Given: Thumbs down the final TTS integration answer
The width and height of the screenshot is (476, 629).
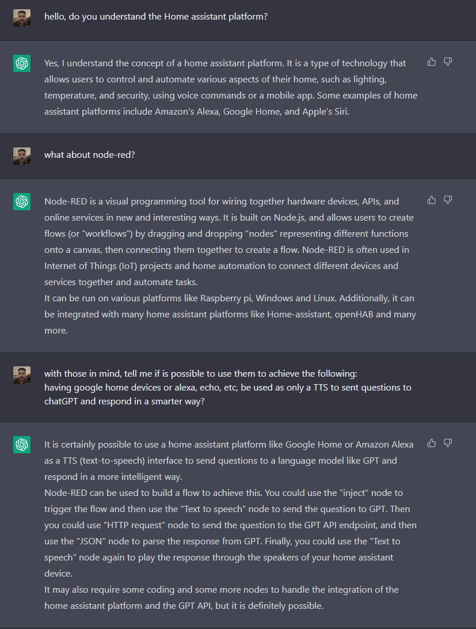Looking at the screenshot, I should click(447, 443).
